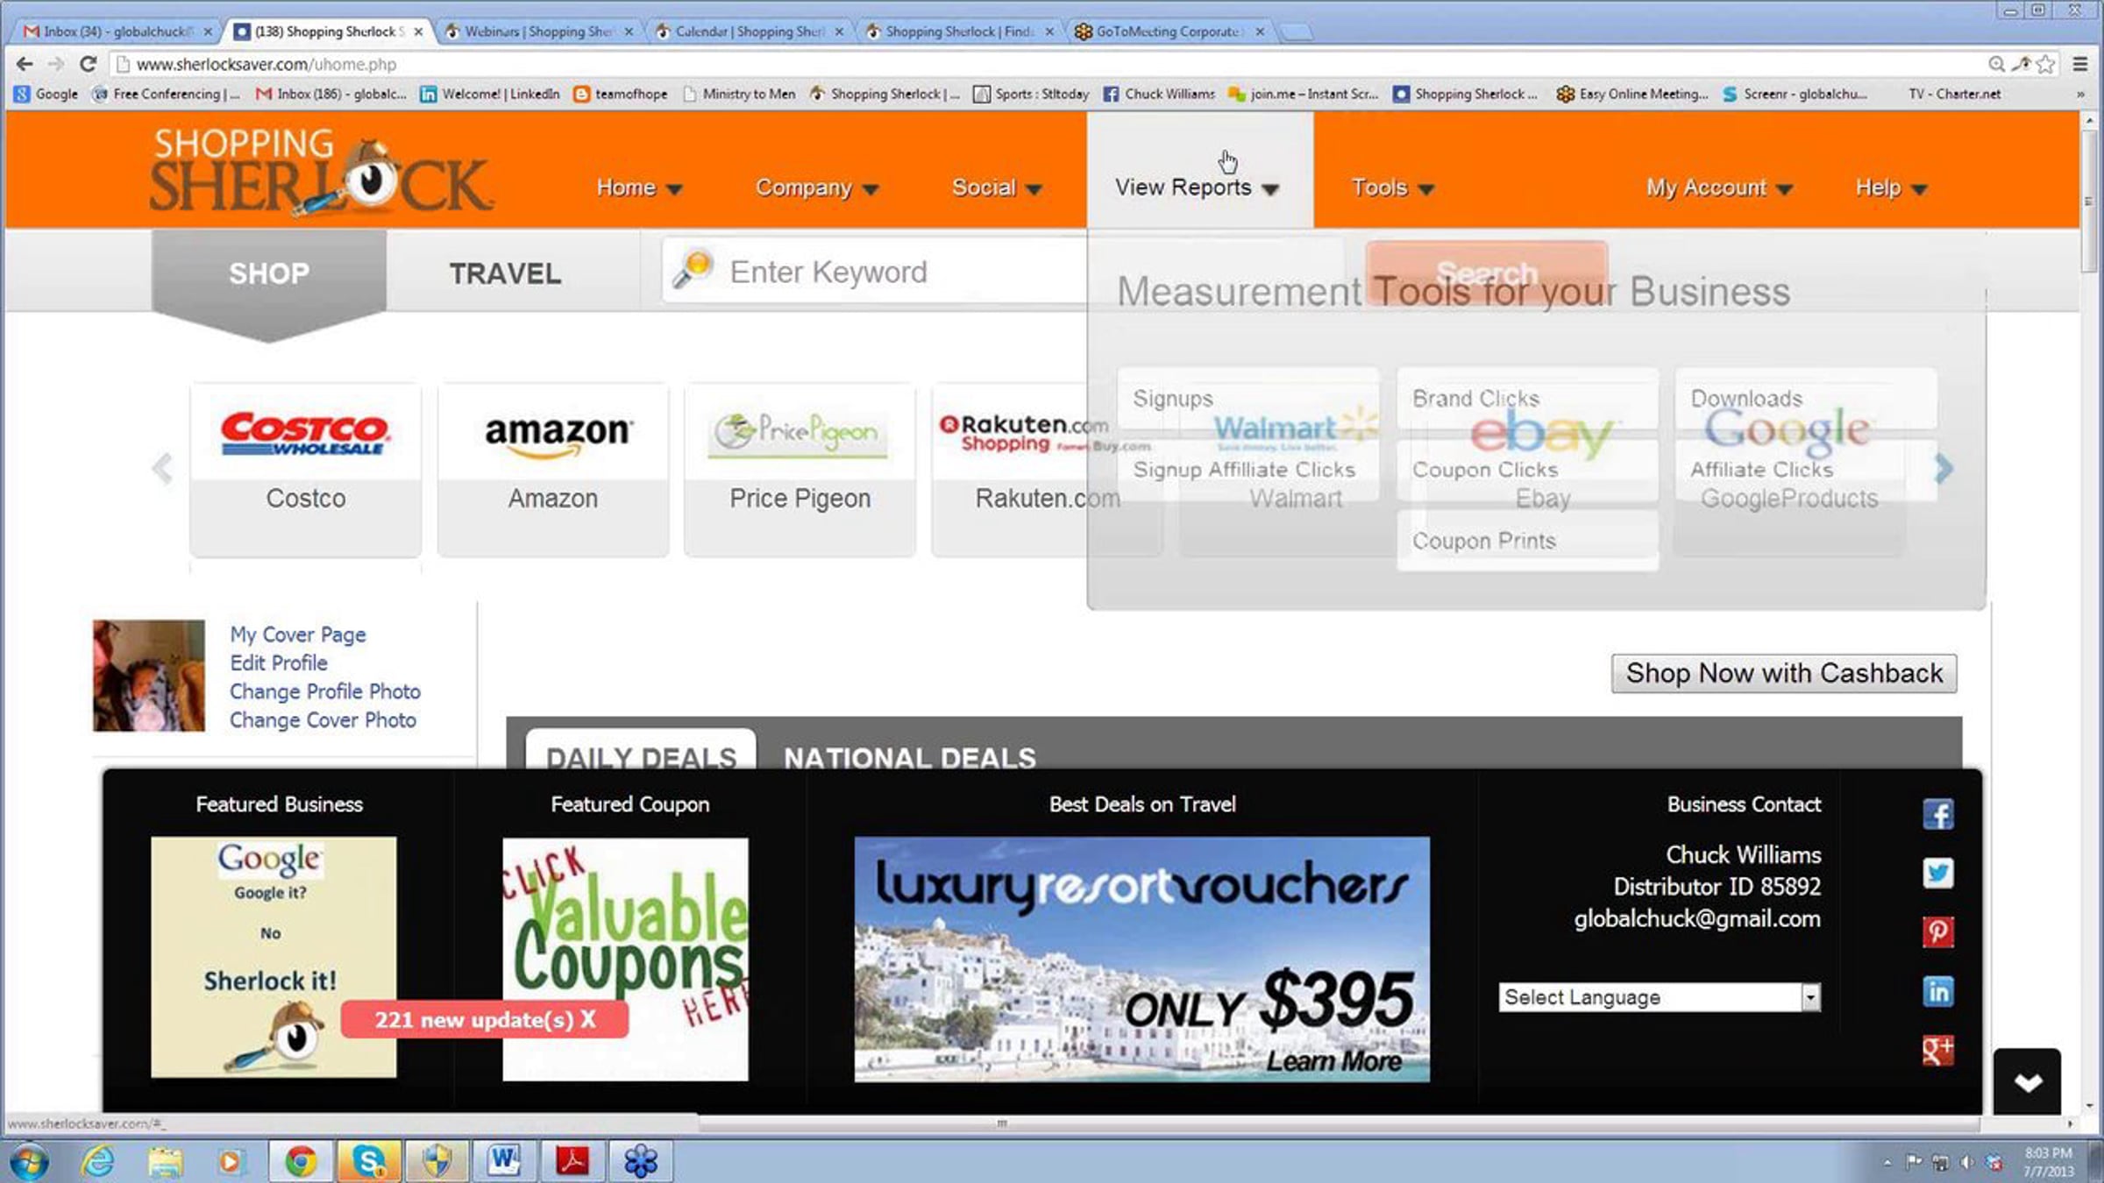2104x1183 pixels.
Task: Open the My Cover Page link
Action: (297, 634)
